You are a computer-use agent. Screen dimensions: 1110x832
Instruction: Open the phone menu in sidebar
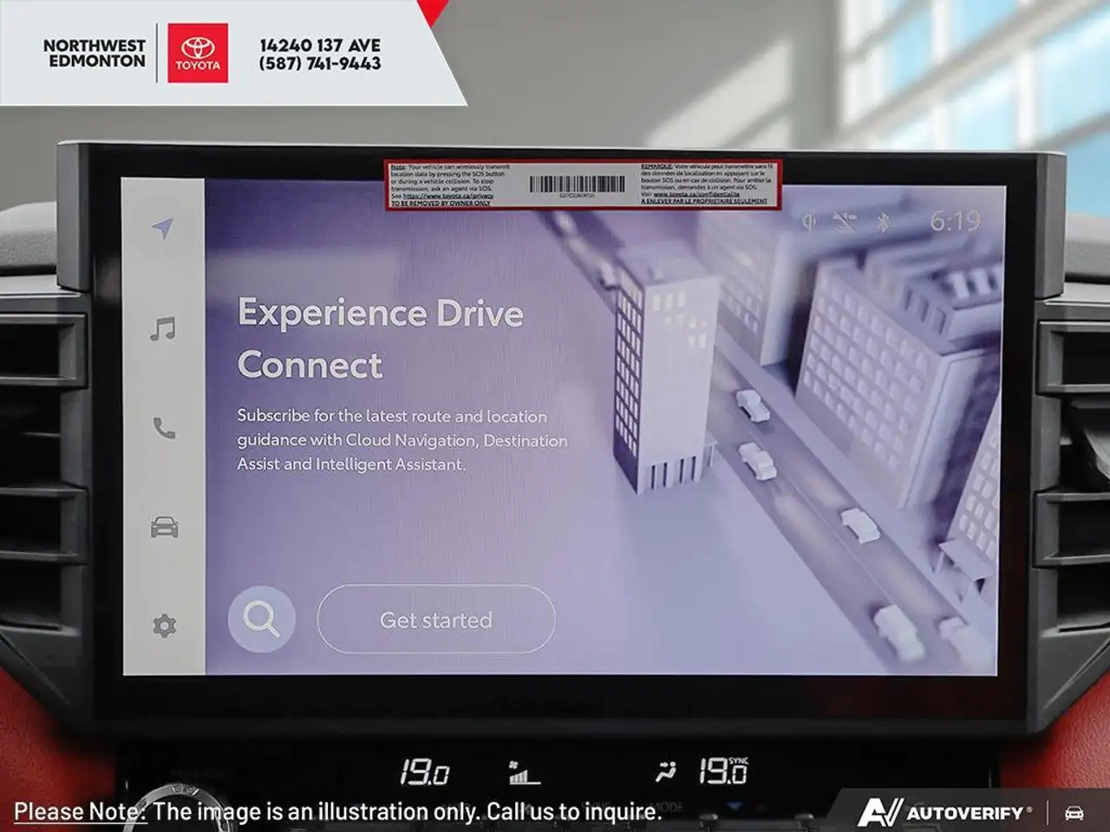coord(164,428)
